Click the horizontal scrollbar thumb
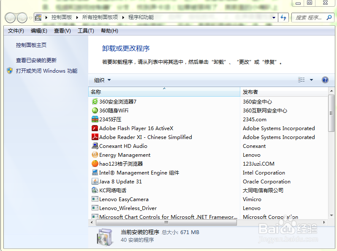Viewport: 337px width, 251px height. 166,222
